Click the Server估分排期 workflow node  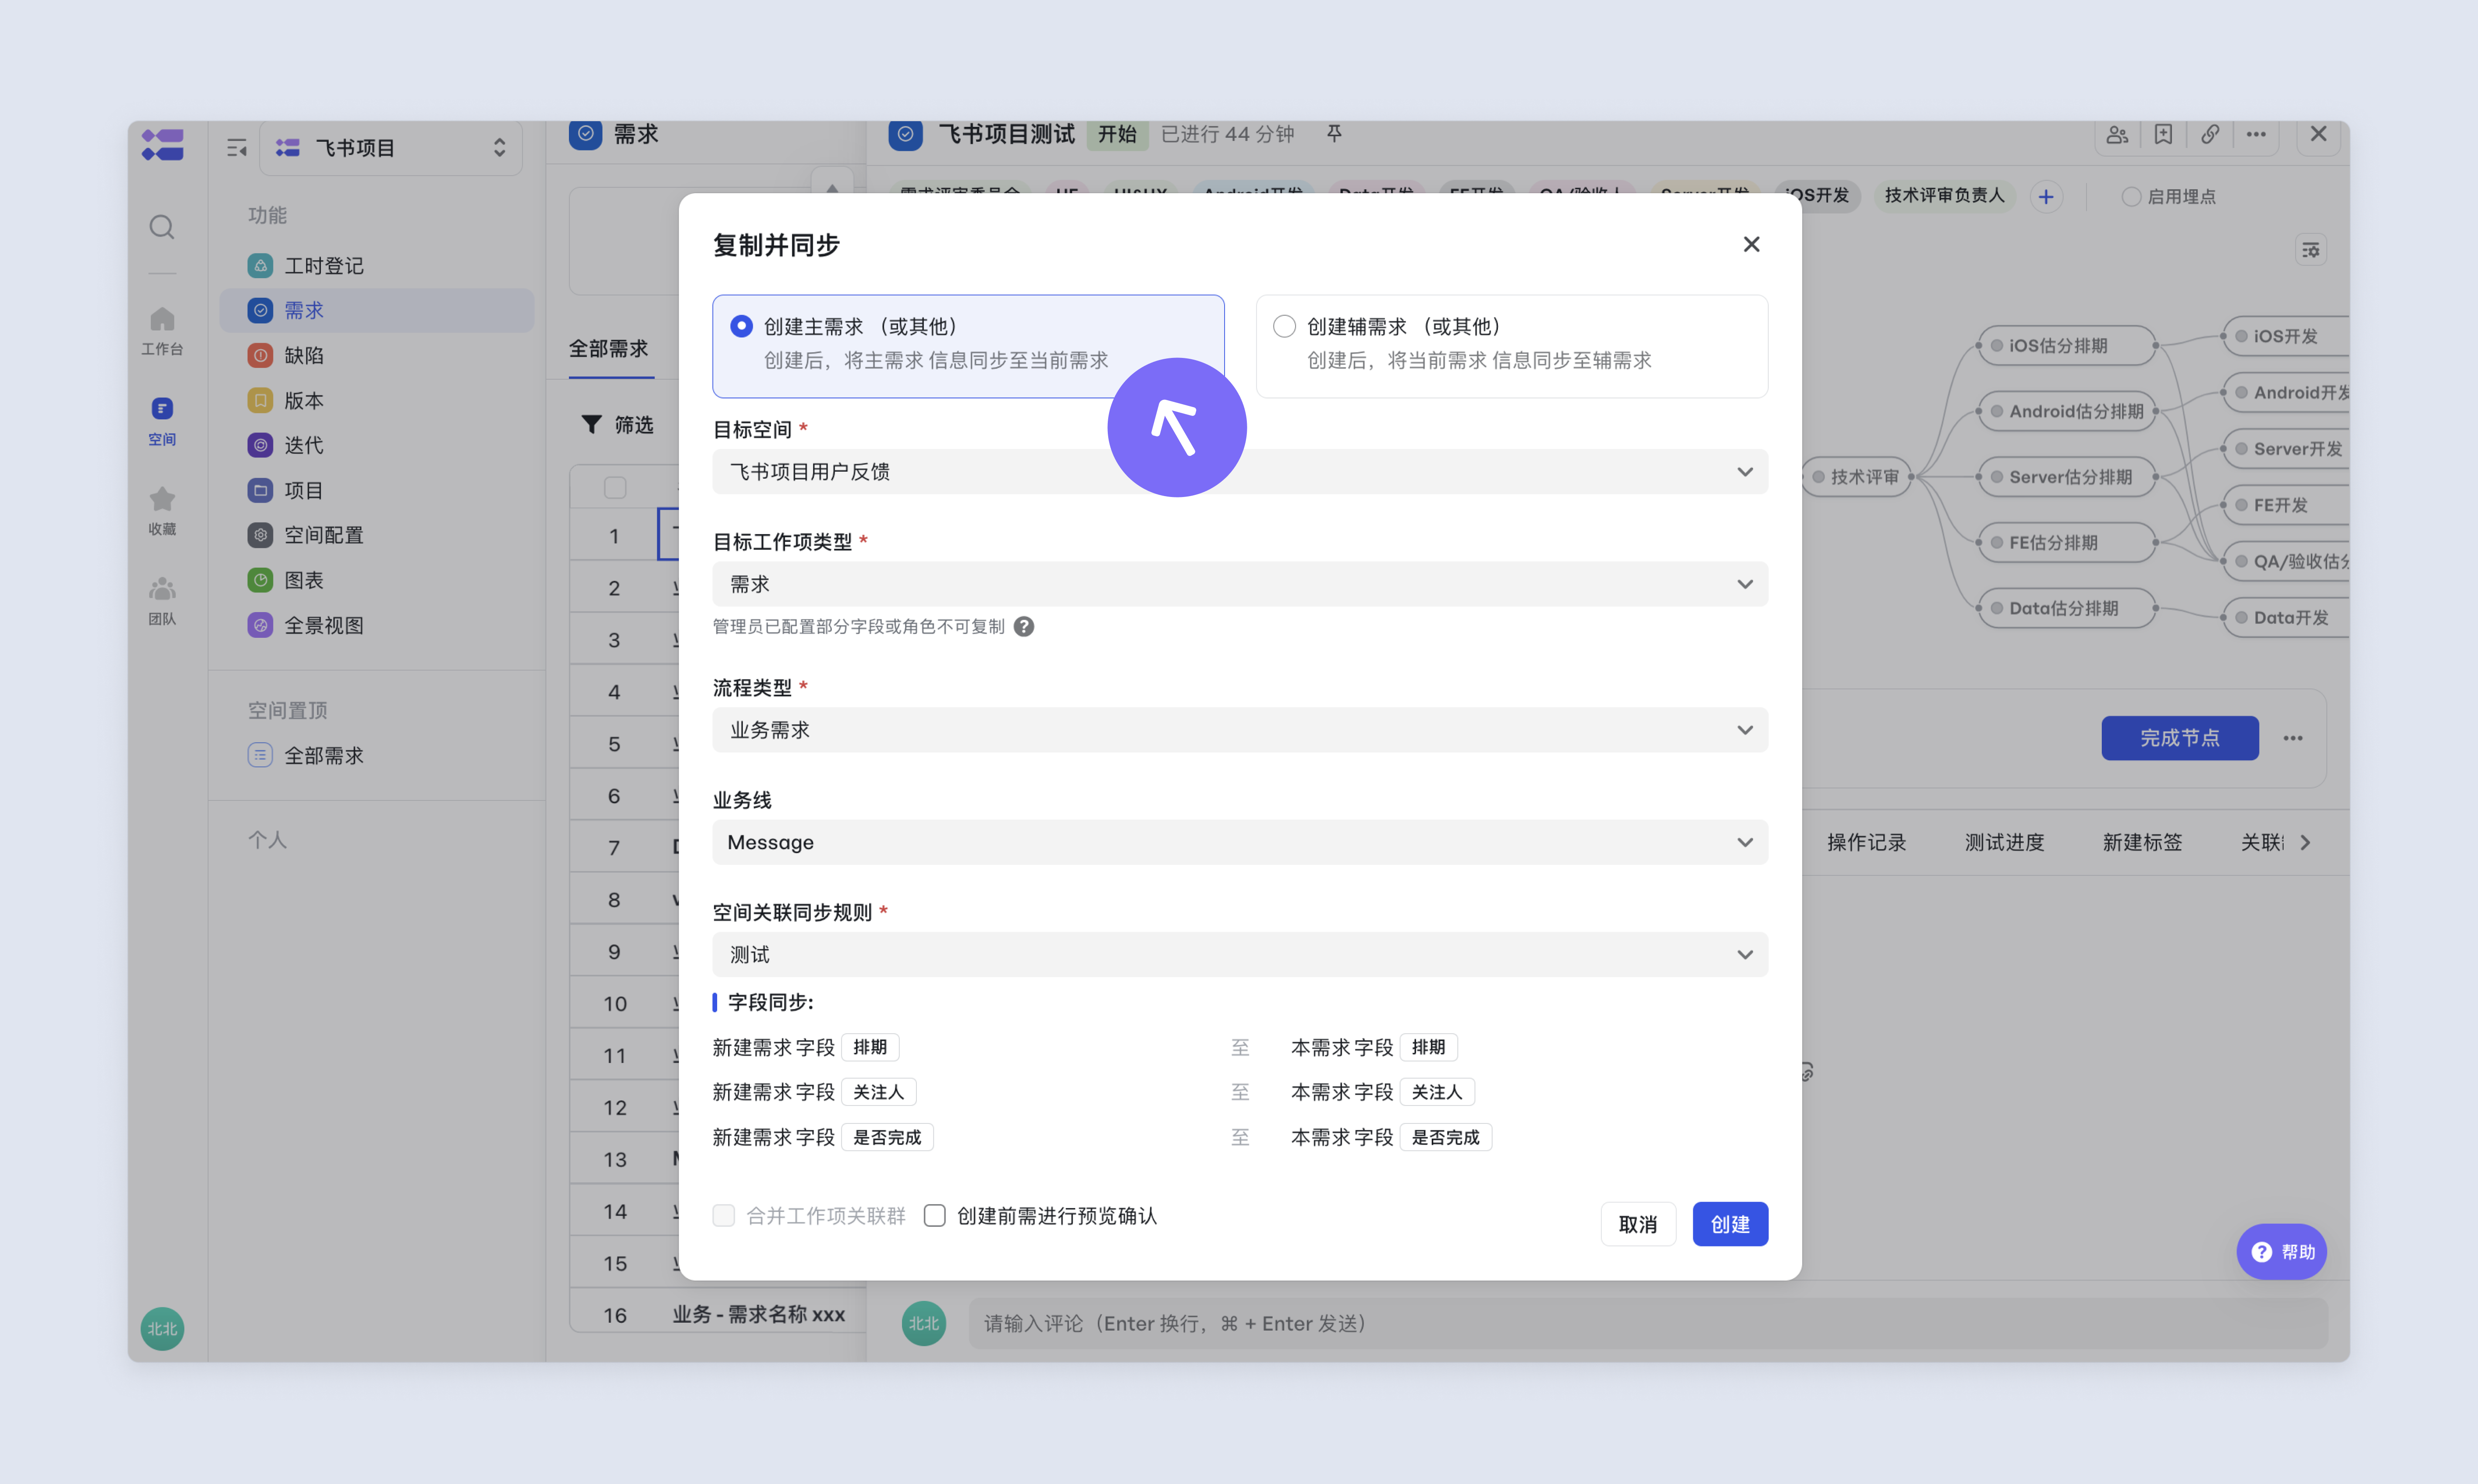click(x=2066, y=478)
